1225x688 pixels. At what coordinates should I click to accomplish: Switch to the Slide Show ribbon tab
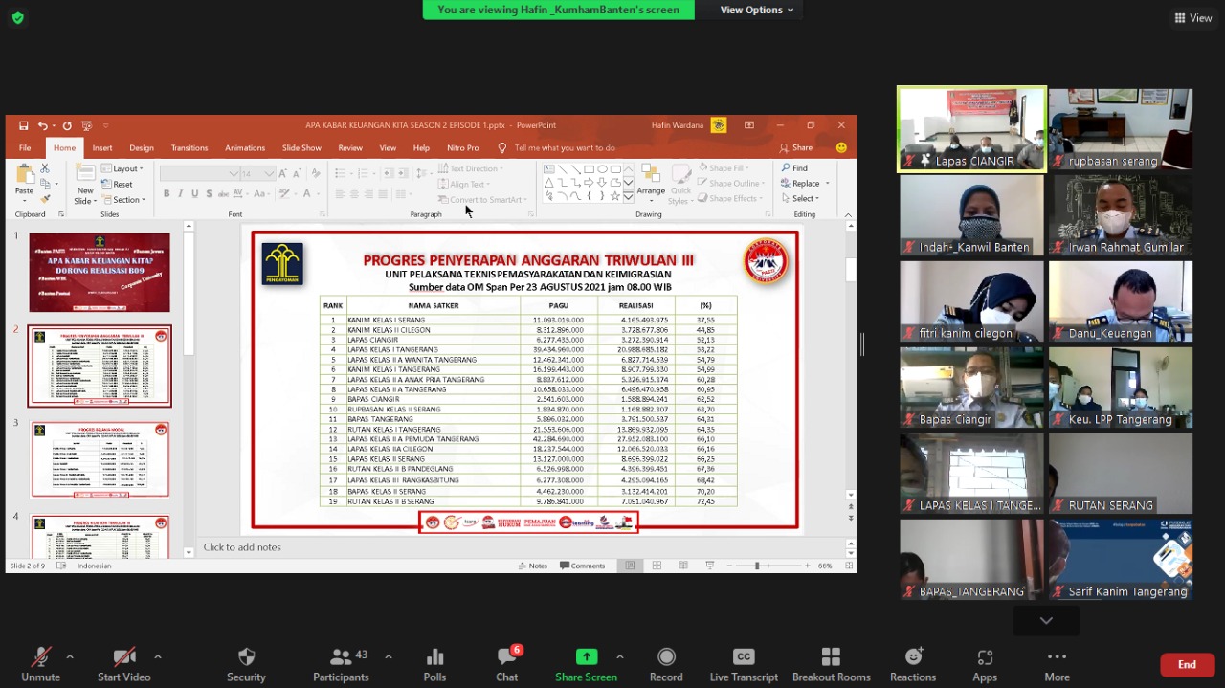coord(301,148)
